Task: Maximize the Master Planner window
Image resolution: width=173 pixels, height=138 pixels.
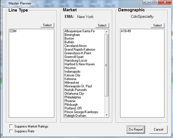Action: pos(154,2)
